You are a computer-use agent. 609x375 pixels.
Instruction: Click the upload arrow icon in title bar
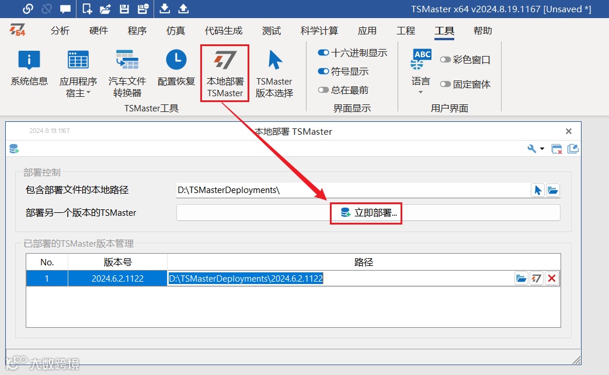183,9
